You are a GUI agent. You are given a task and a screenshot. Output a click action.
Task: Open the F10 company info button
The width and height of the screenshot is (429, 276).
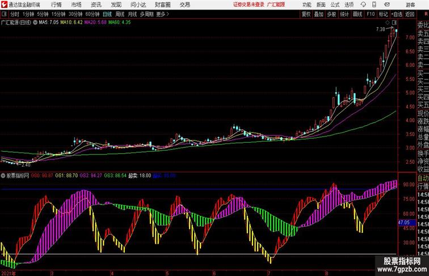coord(371,14)
